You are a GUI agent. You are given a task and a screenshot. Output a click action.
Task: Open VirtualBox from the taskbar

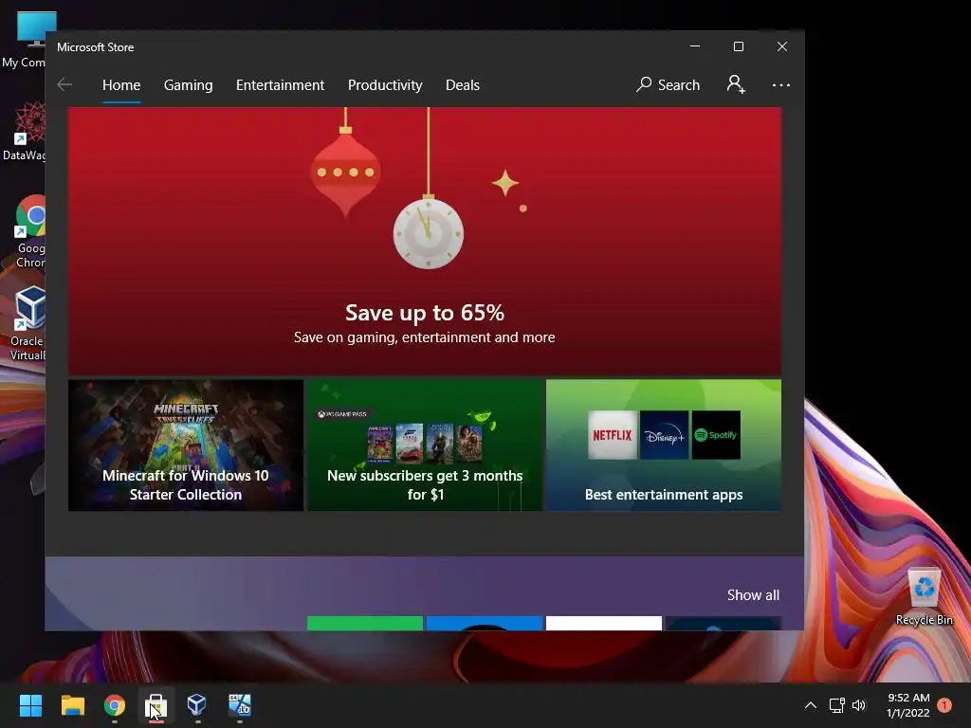pos(197,704)
